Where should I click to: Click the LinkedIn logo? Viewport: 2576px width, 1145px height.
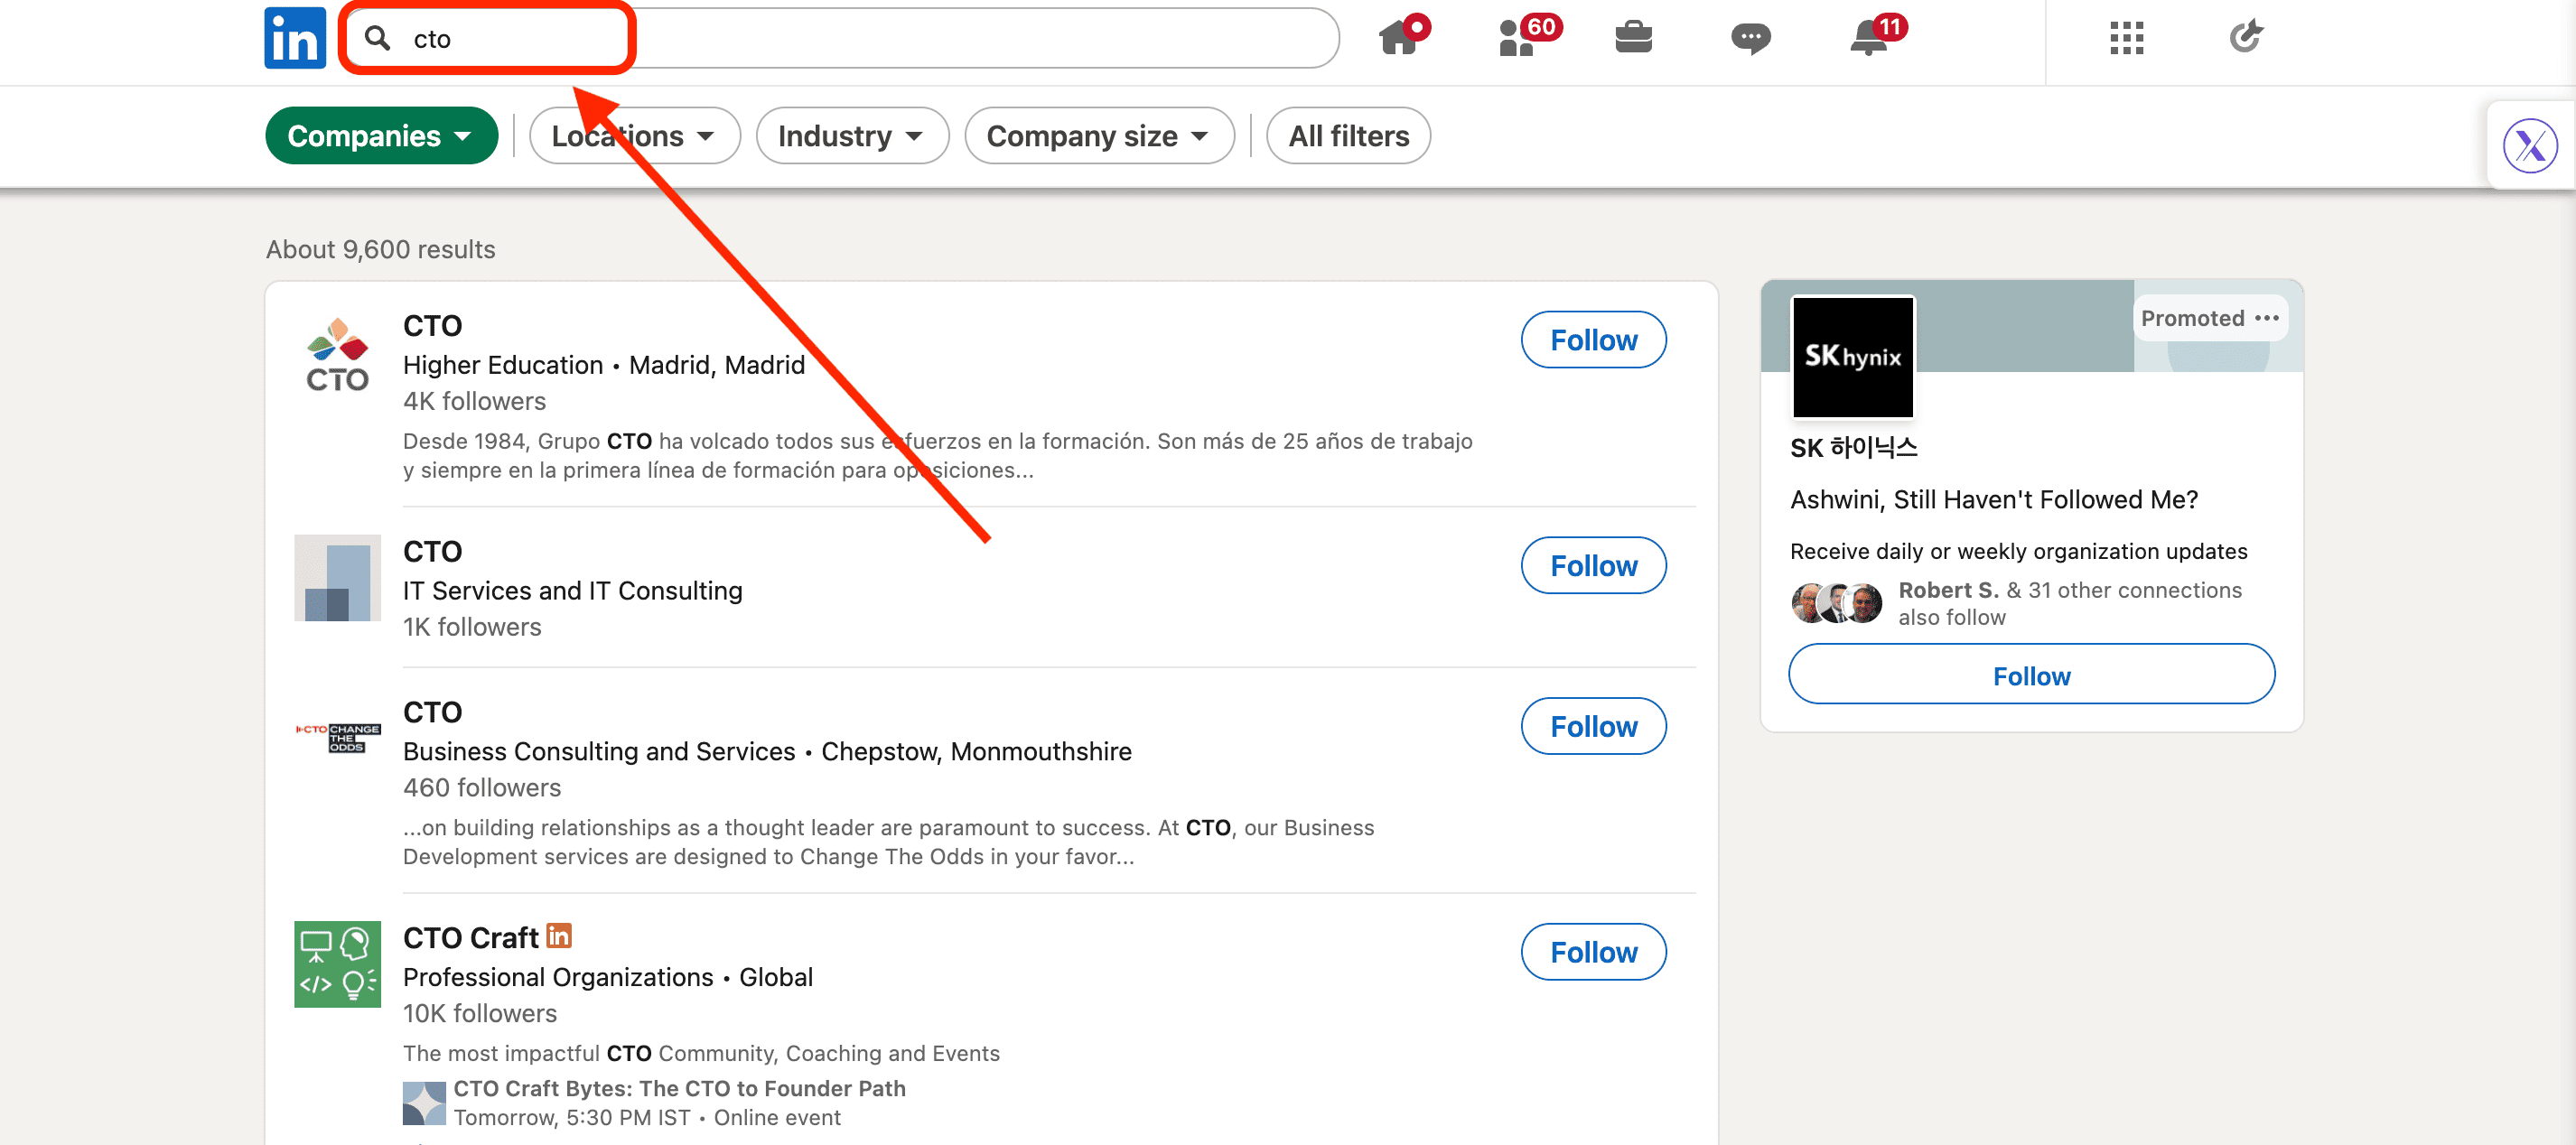coord(294,38)
